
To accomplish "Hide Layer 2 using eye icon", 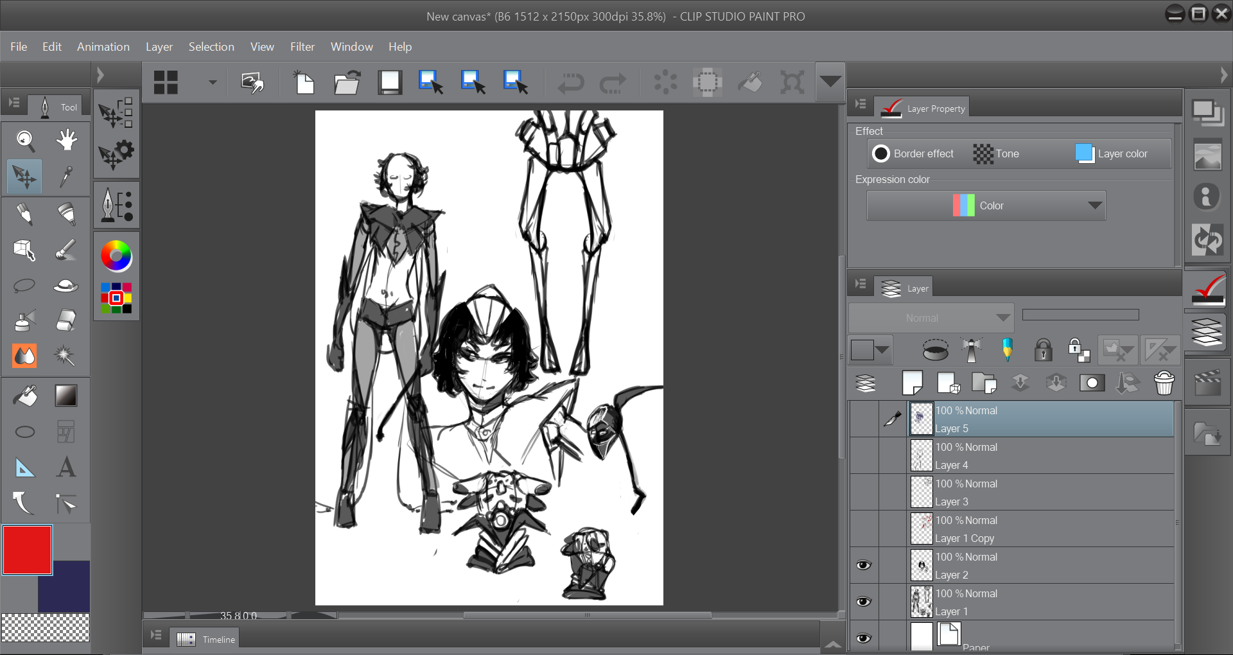I will tap(864, 565).
